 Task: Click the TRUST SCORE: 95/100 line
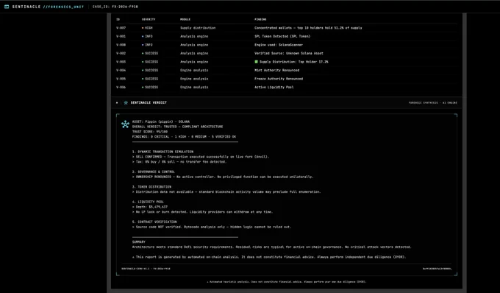coord(150,132)
